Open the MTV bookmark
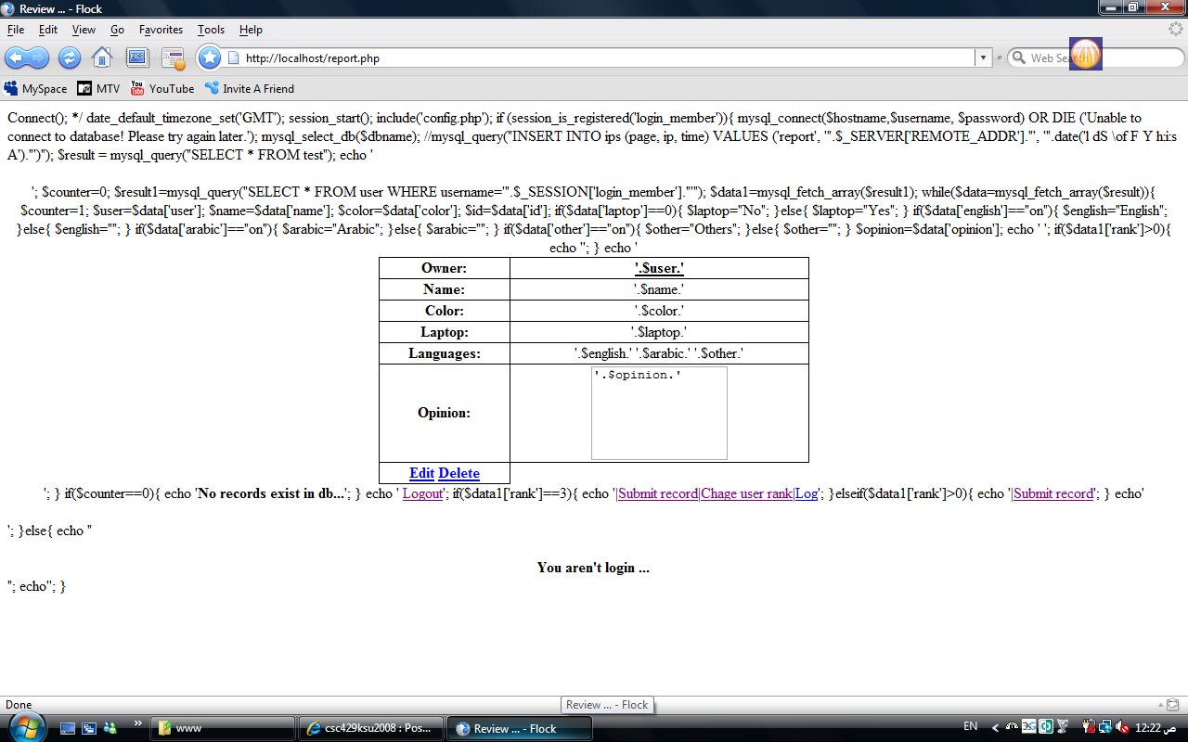1188x742 pixels. [x=98, y=89]
